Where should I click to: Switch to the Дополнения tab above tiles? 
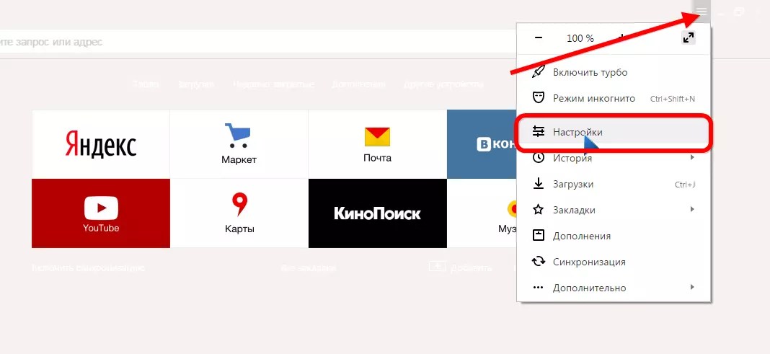[358, 84]
